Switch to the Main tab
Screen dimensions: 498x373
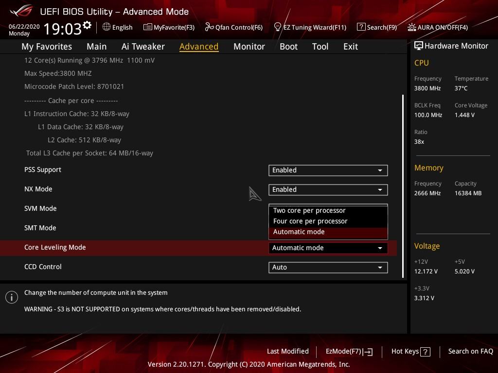point(97,47)
